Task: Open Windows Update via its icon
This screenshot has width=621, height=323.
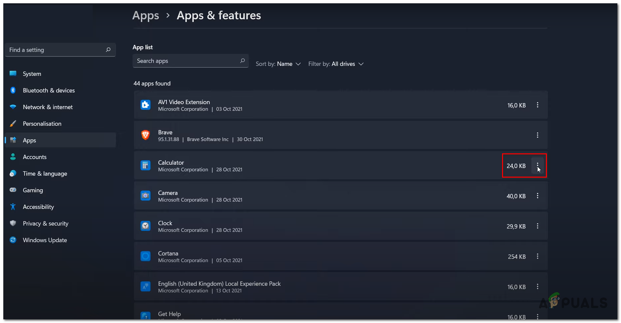Action: pyautogui.click(x=13, y=240)
